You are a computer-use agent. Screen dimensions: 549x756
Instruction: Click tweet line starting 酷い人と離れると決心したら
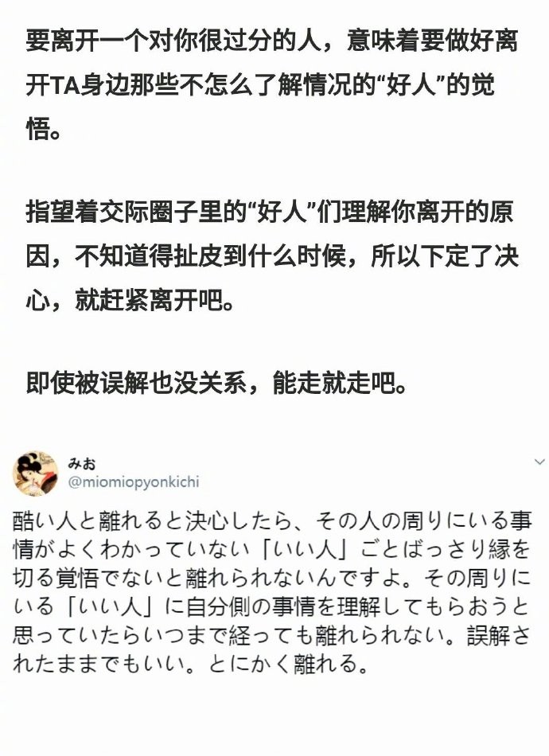[272, 521]
